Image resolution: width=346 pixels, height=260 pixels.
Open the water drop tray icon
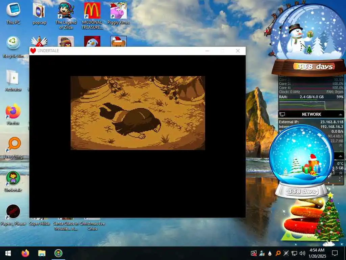pyautogui.click(x=270, y=253)
